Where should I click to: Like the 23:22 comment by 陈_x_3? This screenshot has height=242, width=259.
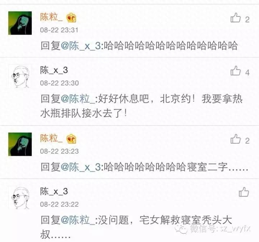[x=244, y=192]
